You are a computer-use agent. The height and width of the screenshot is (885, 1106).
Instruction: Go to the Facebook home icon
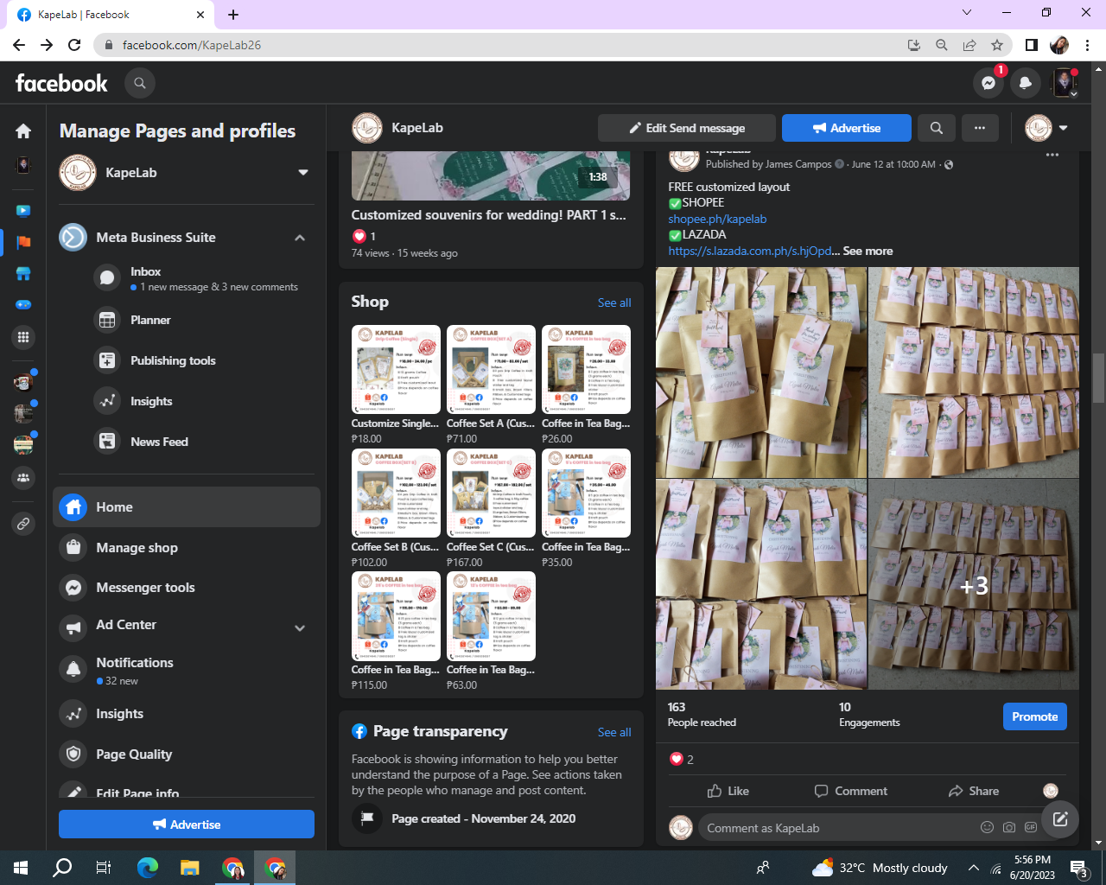23,131
